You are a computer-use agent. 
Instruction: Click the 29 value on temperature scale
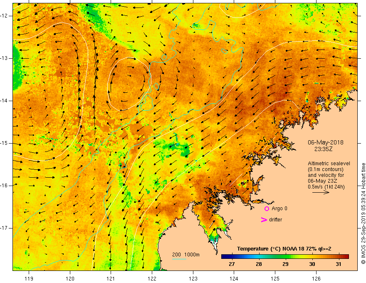pos(285,264)
